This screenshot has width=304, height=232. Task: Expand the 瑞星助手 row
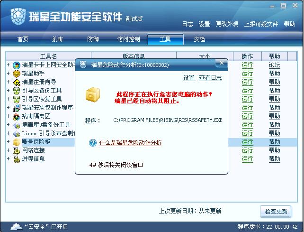(x=9, y=73)
